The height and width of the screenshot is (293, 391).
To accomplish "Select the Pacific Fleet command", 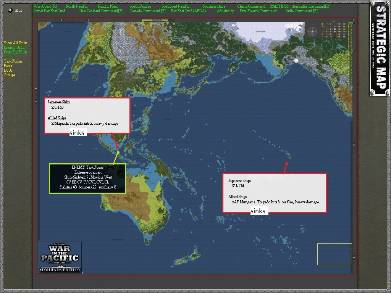I will pyautogui.click(x=107, y=6).
